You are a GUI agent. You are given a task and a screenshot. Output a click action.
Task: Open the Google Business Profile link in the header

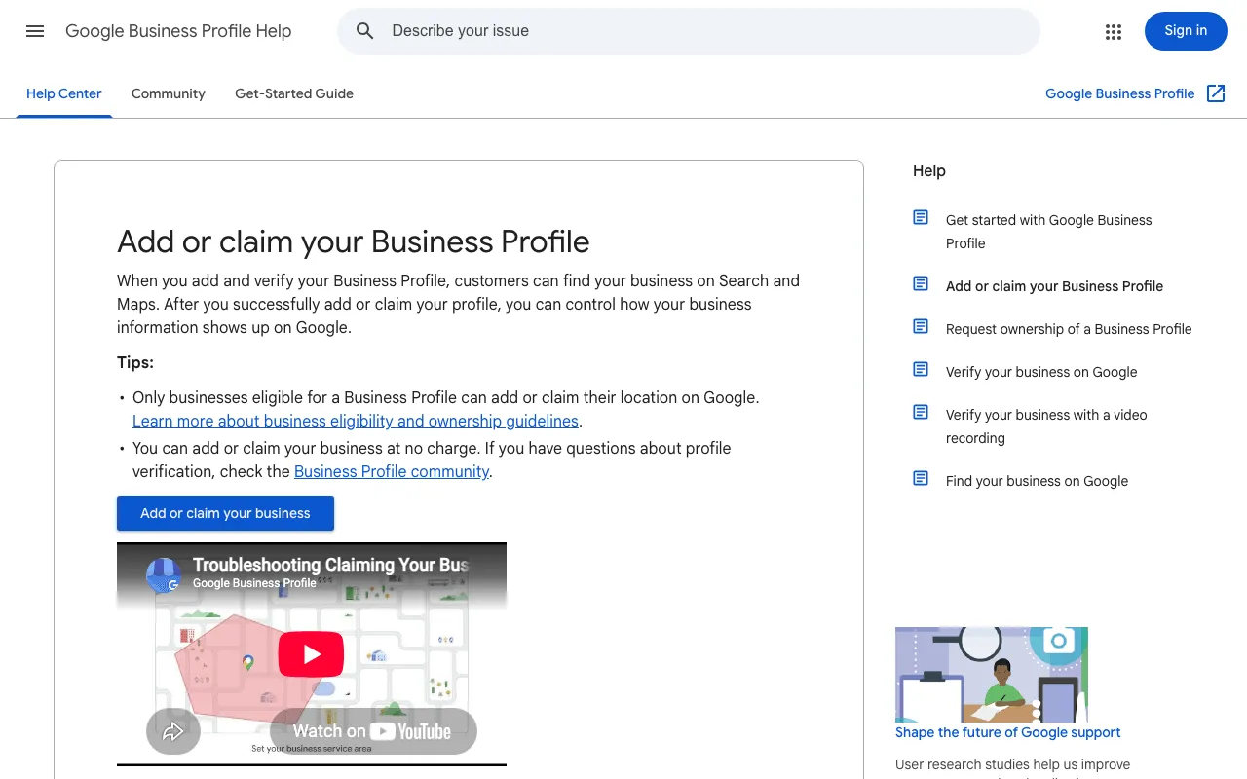pos(1120,93)
